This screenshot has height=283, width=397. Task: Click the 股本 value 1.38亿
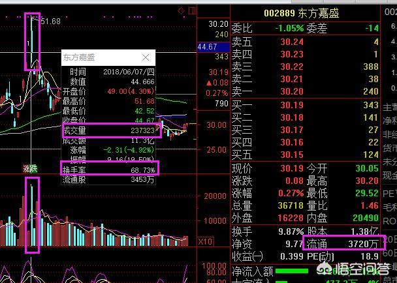click(364, 231)
